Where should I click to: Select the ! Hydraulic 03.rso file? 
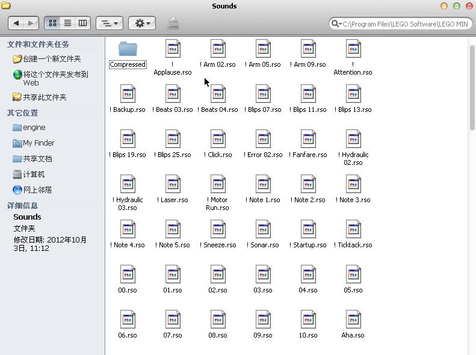point(128,193)
